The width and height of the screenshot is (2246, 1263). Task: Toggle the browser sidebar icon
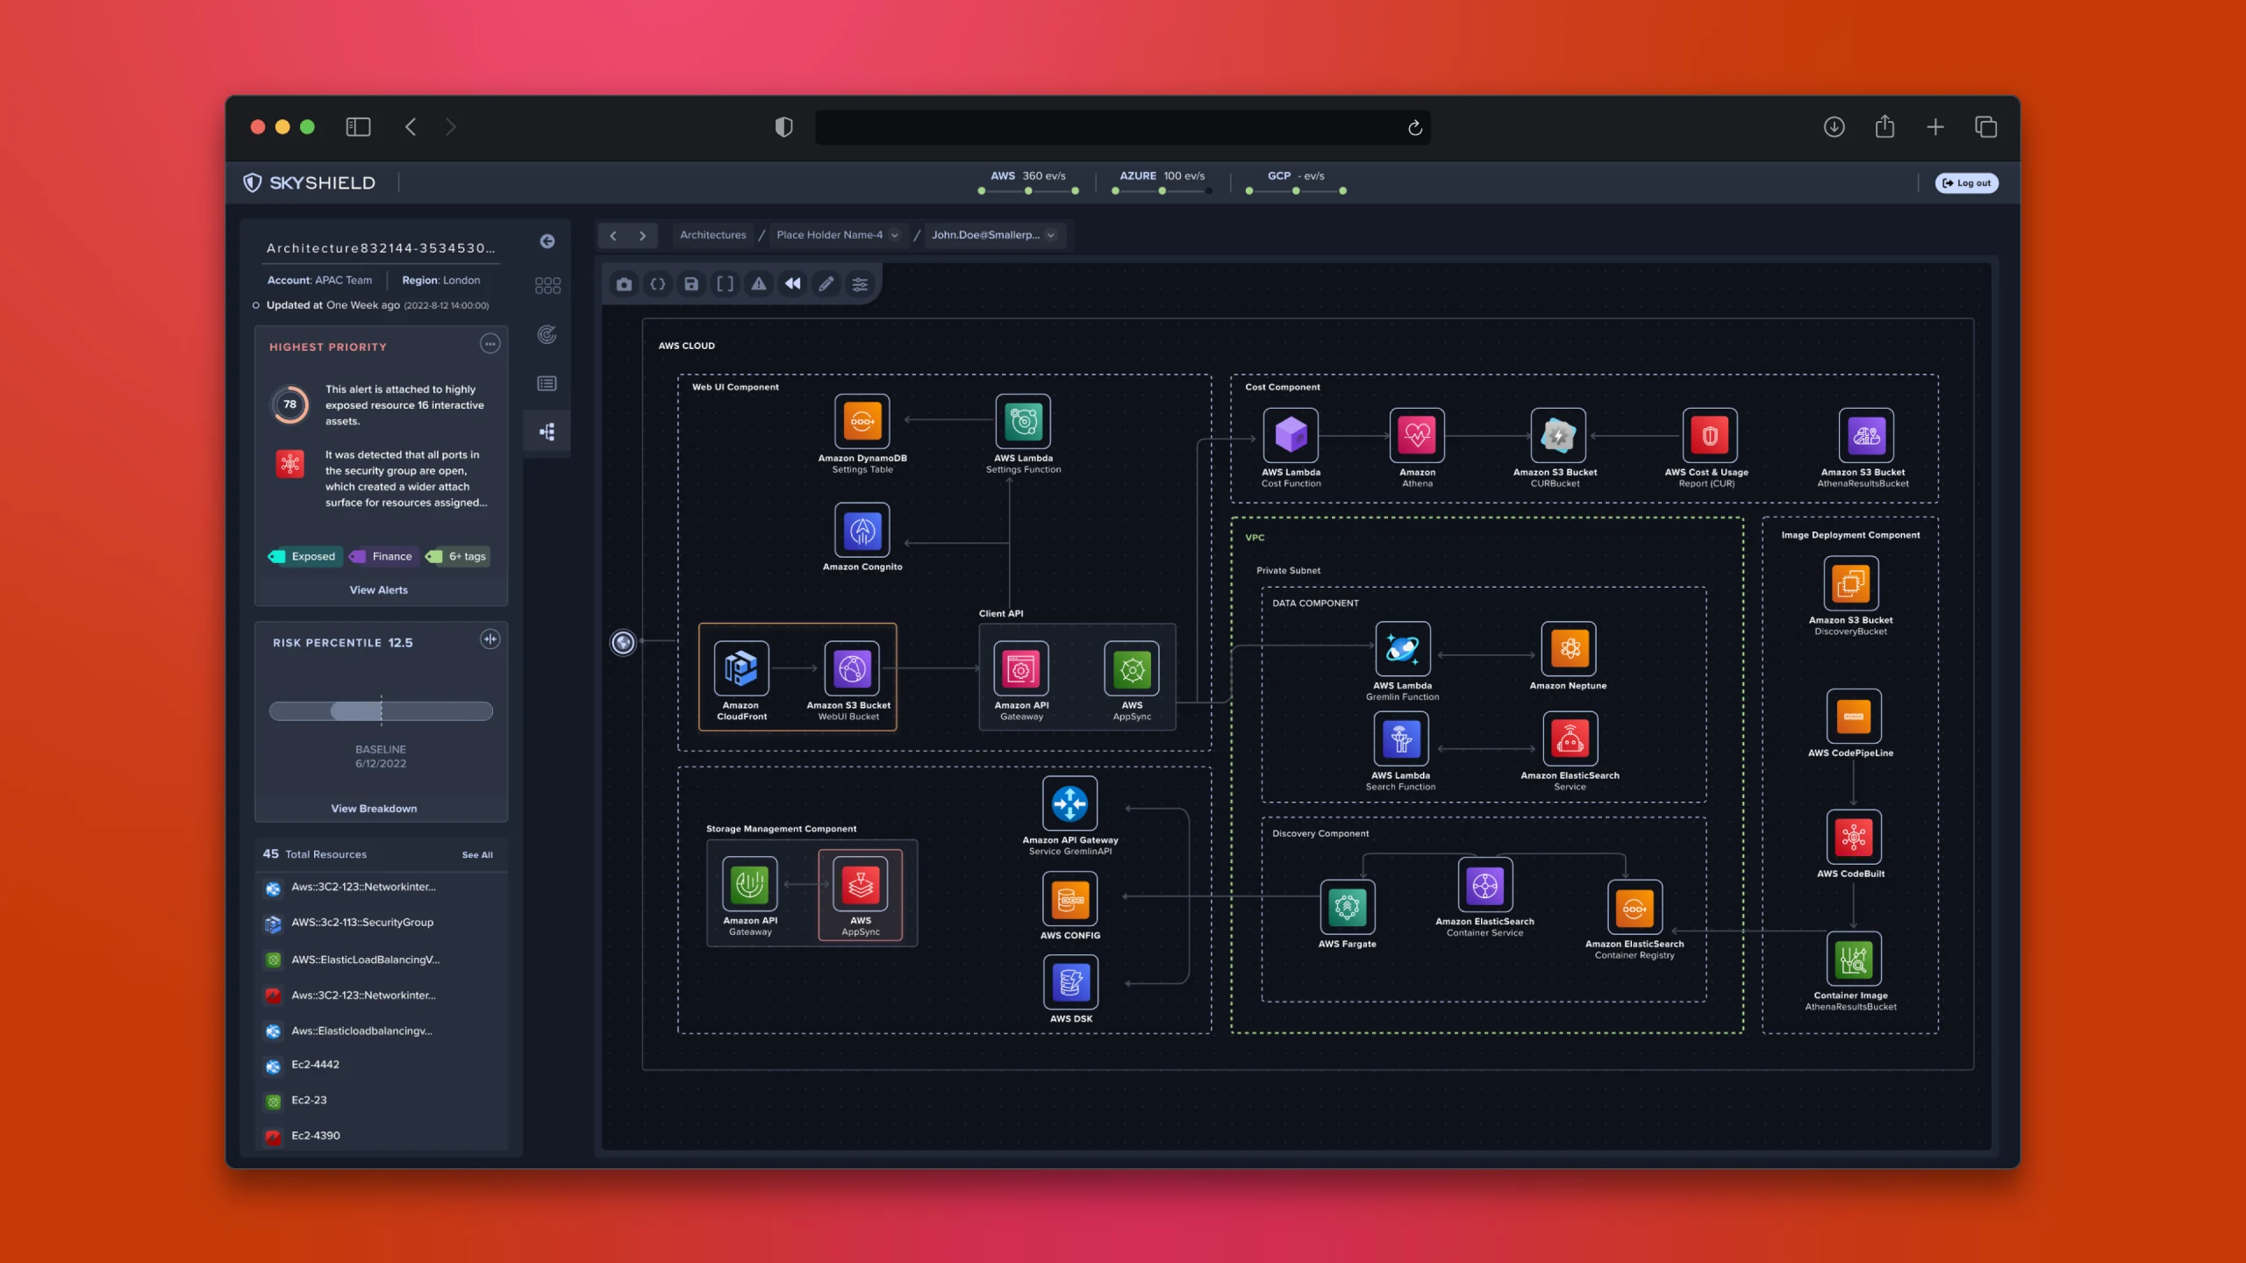pos(359,127)
